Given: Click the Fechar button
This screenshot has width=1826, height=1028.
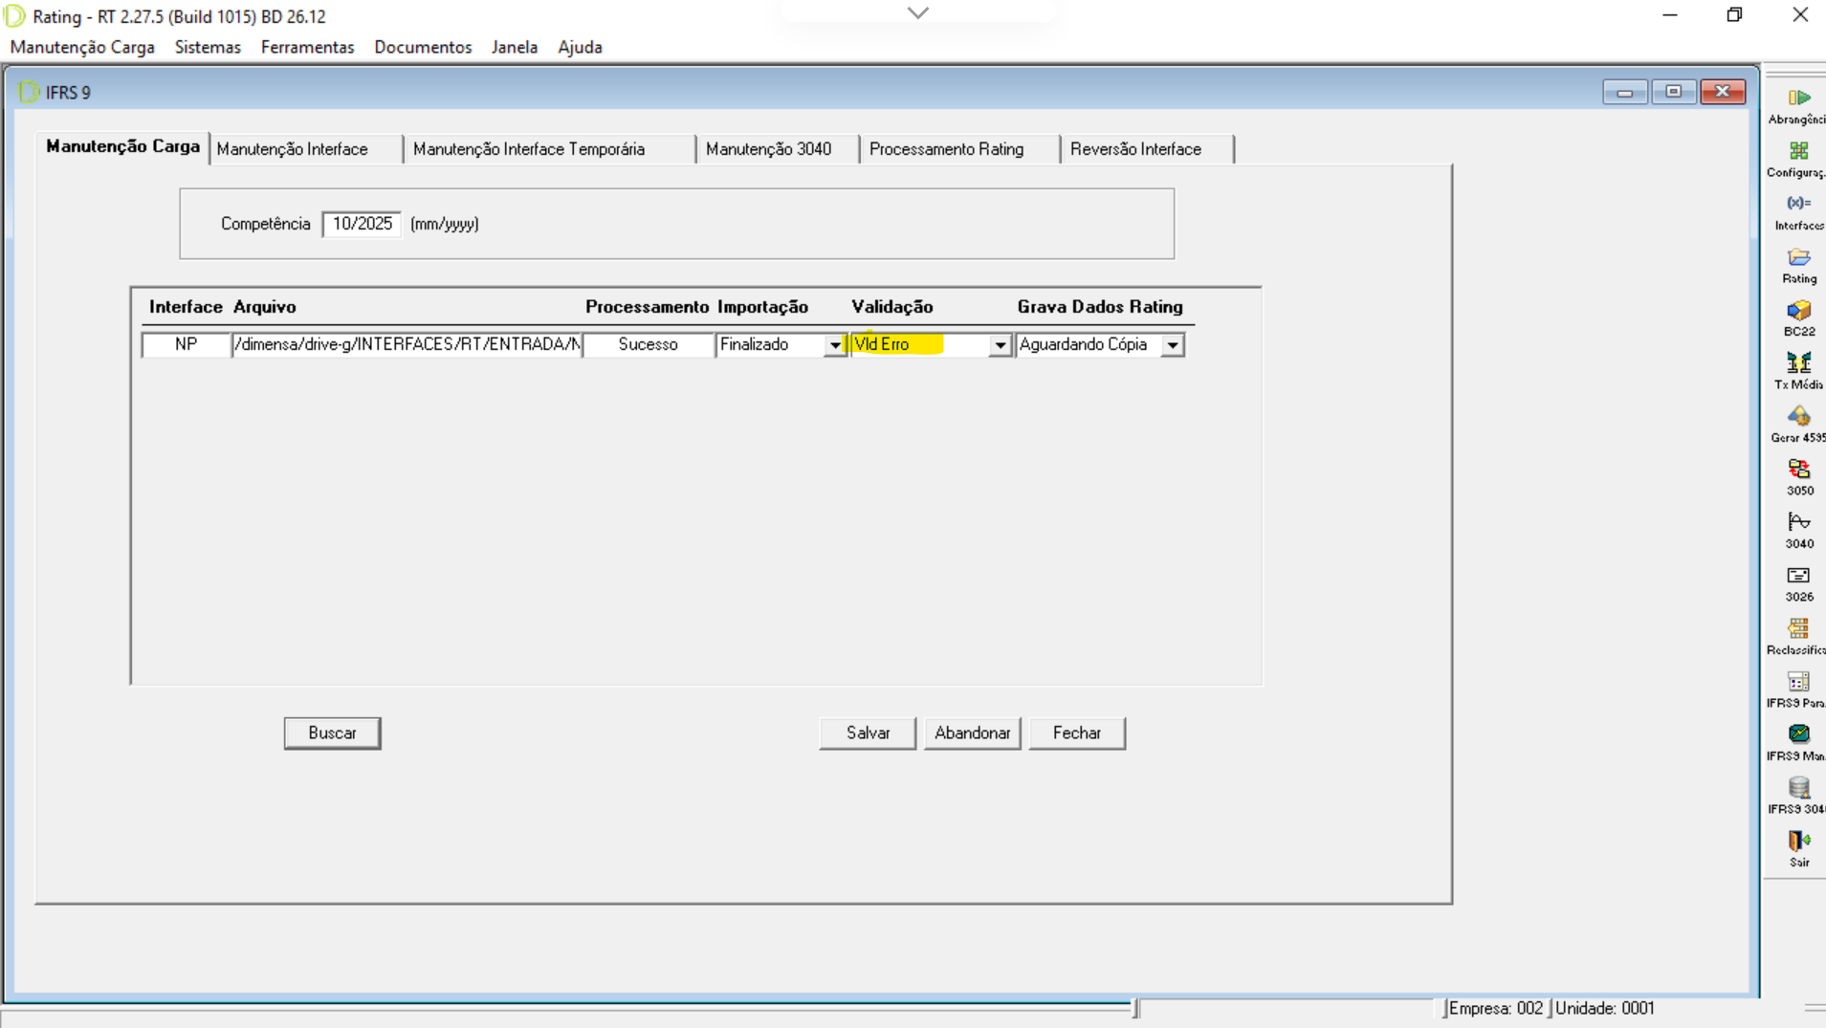Looking at the screenshot, I should tap(1077, 733).
